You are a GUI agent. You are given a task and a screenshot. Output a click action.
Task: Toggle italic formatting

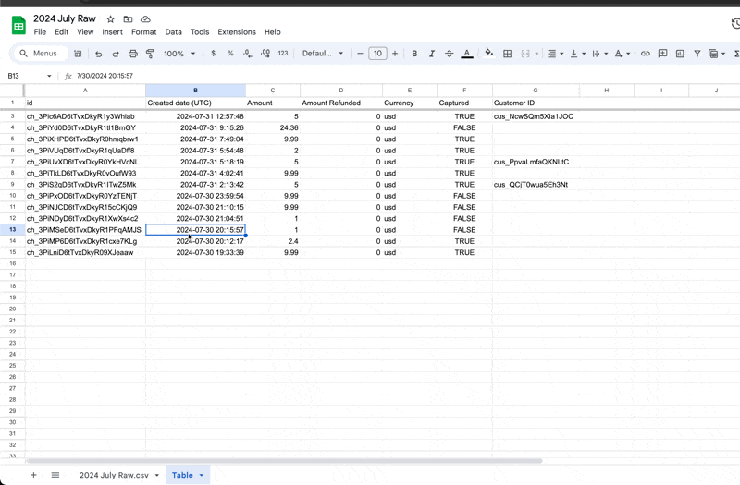tap(431, 54)
